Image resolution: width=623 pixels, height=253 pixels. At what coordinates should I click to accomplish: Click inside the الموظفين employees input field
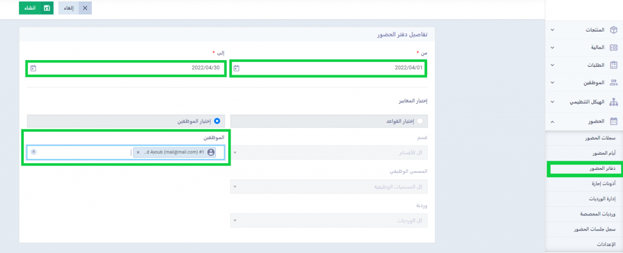[85, 152]
